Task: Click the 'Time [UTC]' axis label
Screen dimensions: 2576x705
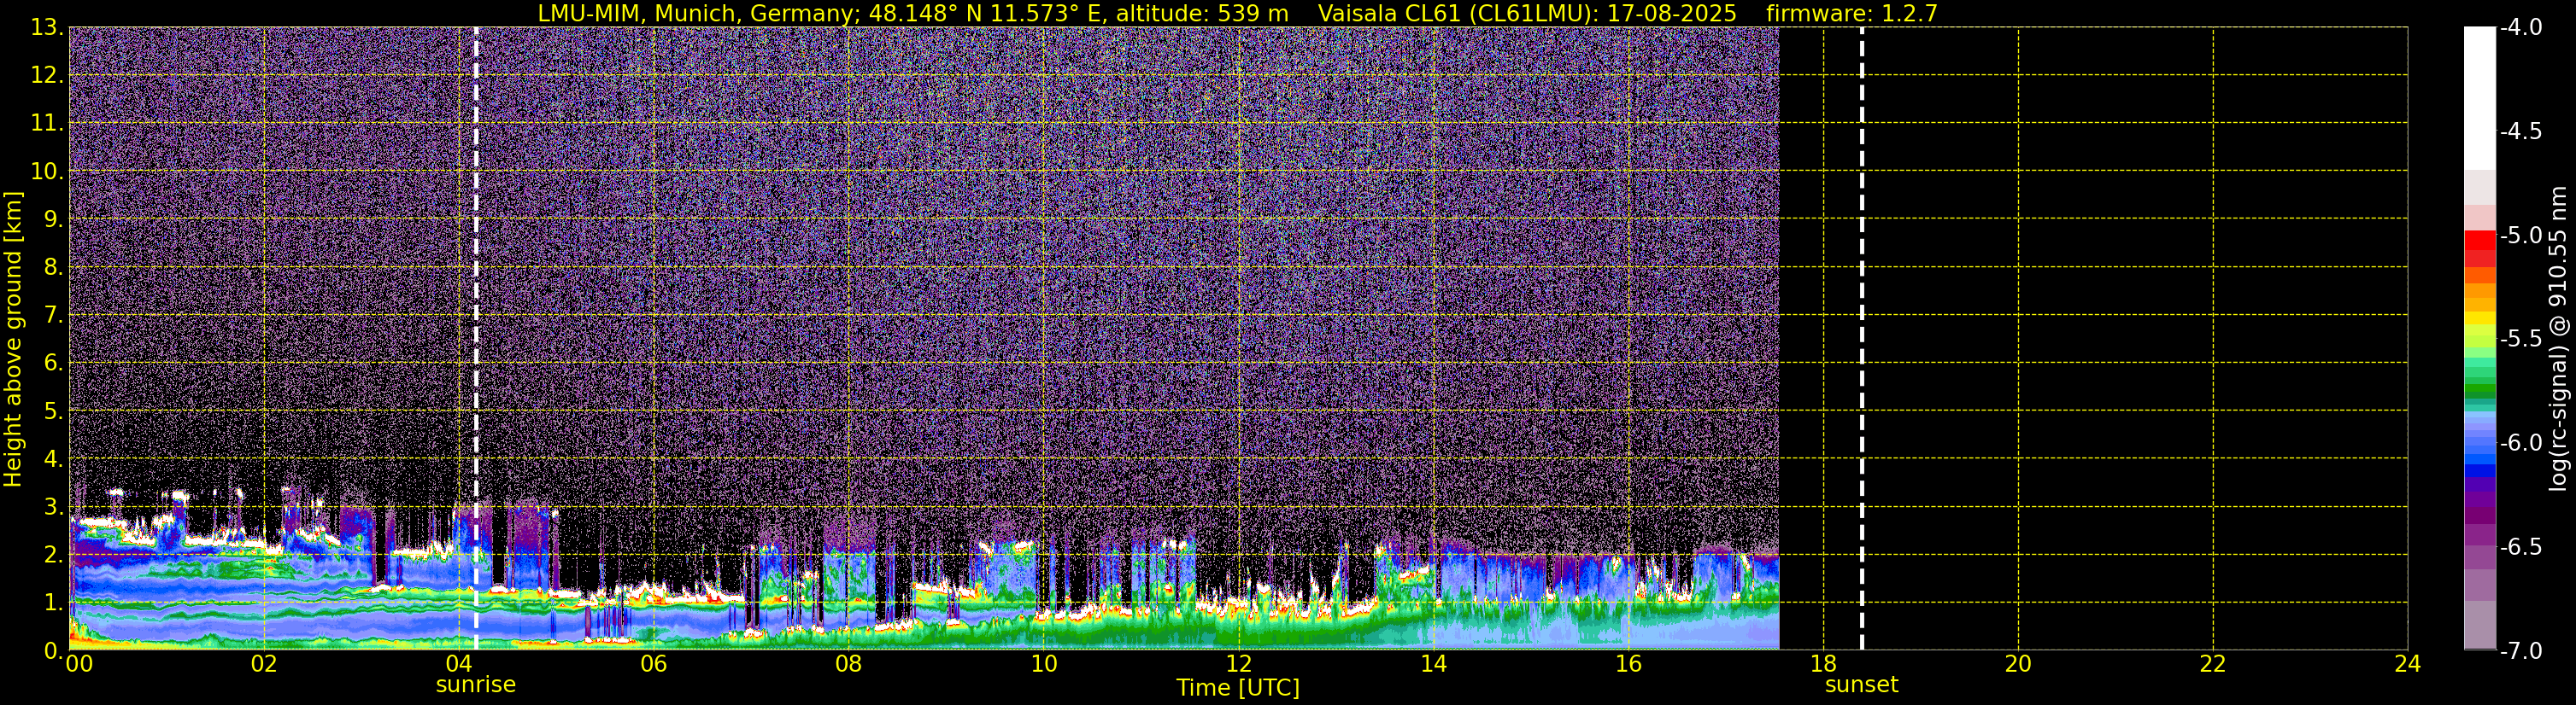Action: coord(1238,688)
